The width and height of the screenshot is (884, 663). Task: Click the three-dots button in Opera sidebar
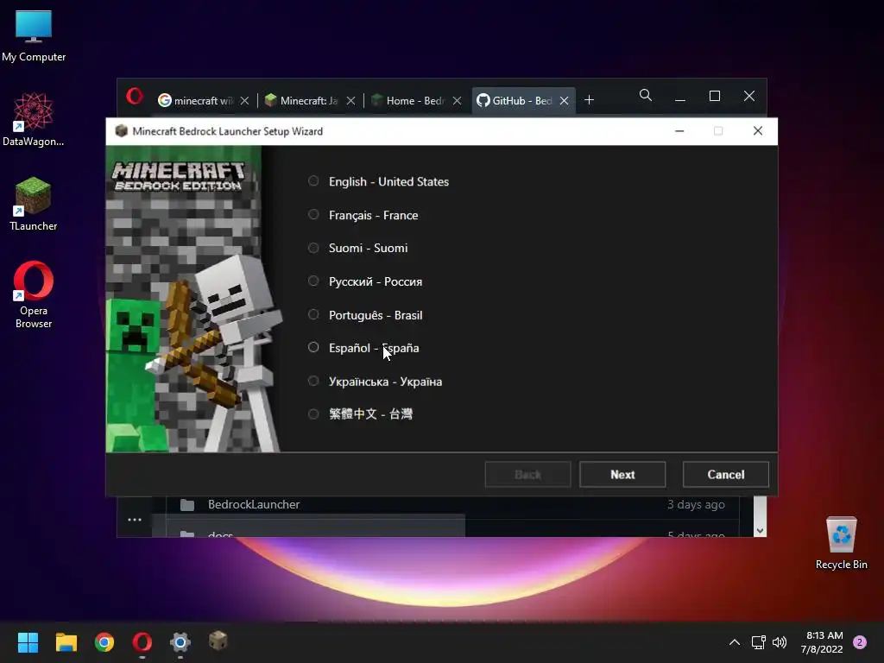click(x=134, y=520)
